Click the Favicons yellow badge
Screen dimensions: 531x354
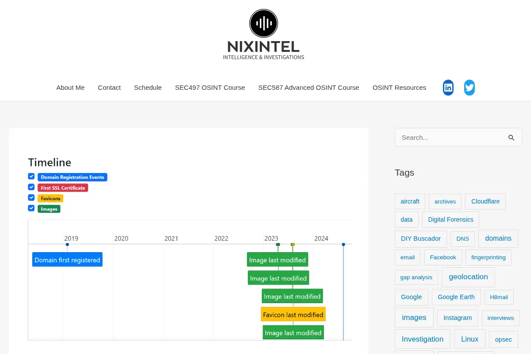click(50, 198)
